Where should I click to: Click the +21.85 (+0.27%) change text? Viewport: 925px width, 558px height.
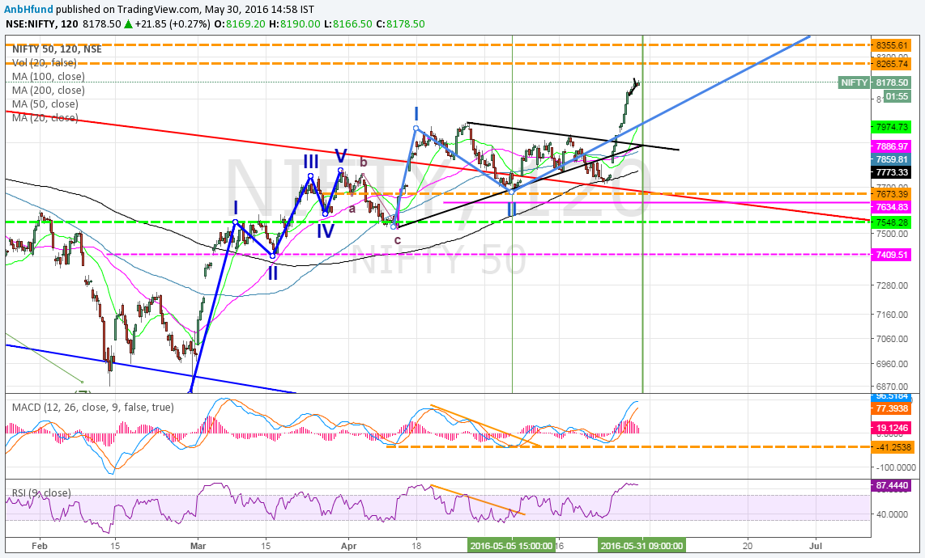click(173, 24)
